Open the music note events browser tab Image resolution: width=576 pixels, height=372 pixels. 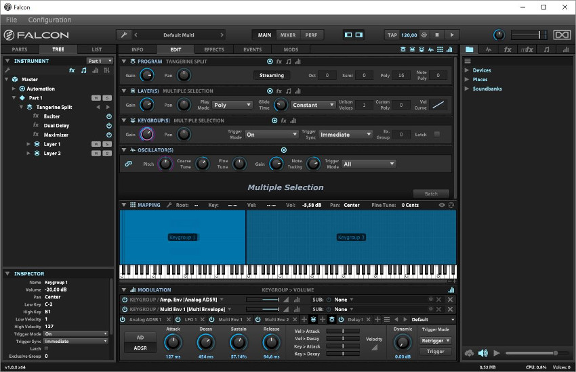tap(547, 49)
